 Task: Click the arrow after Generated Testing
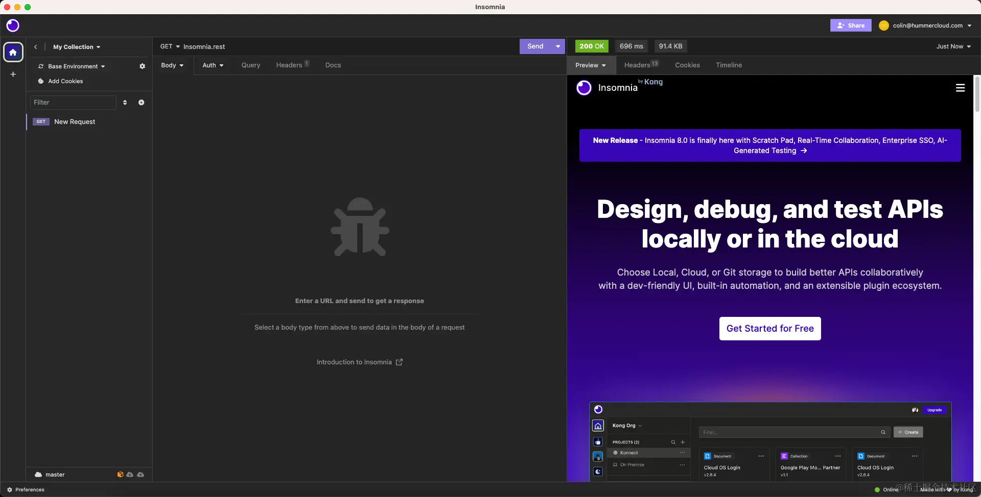(804, 151)
